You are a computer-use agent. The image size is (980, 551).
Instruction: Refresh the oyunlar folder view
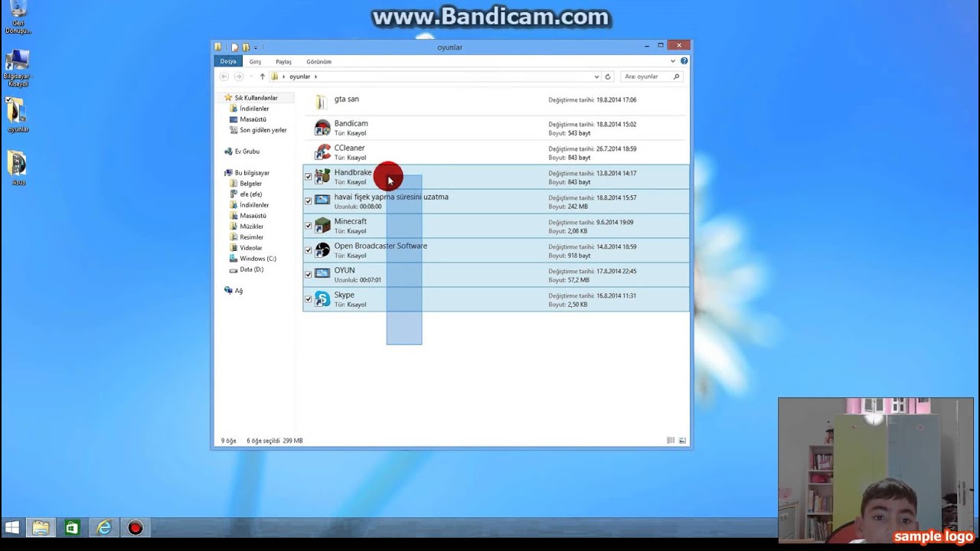(608, 77)
